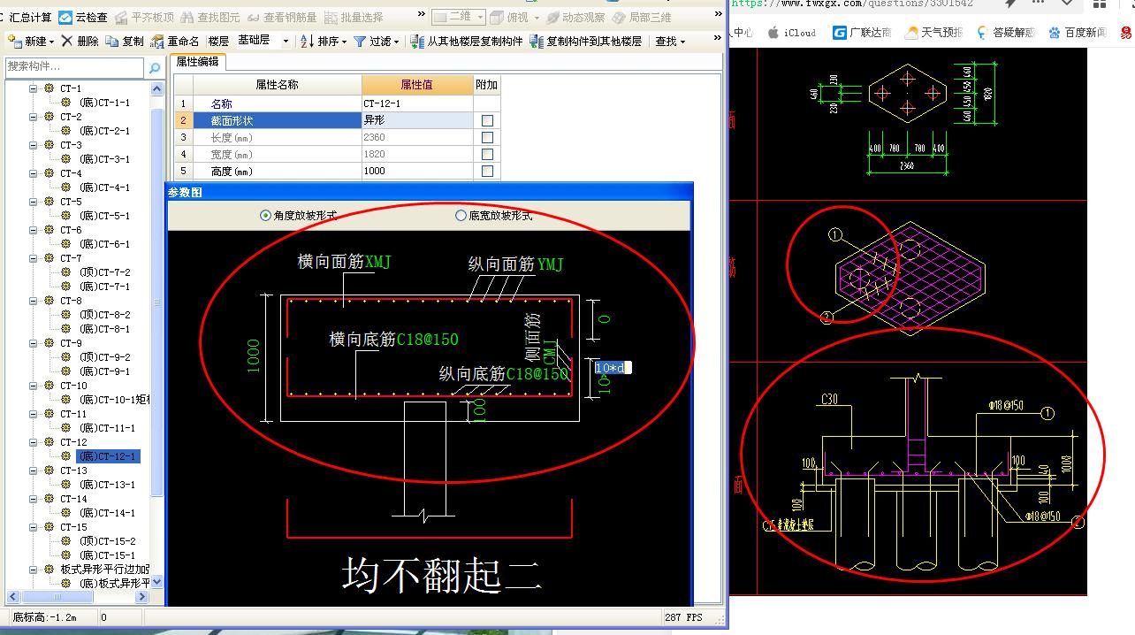Screen dimensions: 1135x635
Task: Switch to 属性编辑 tab
Action: tap(197, 62)
